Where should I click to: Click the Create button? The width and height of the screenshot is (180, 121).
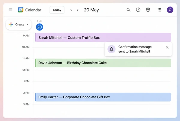click(x=19, y=24)
